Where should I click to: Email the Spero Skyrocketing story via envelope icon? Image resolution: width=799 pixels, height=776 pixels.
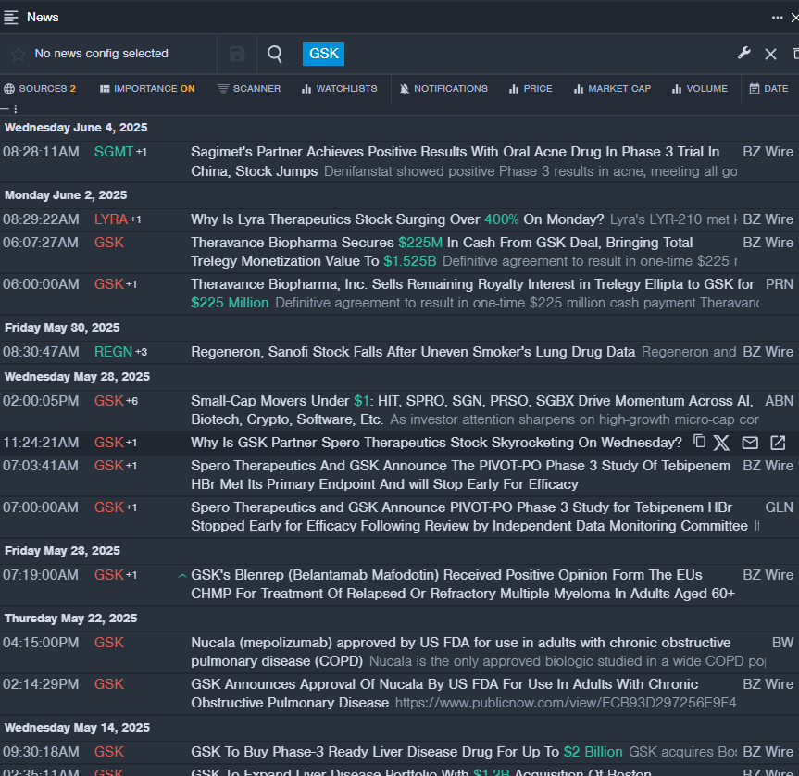(750, 443)
